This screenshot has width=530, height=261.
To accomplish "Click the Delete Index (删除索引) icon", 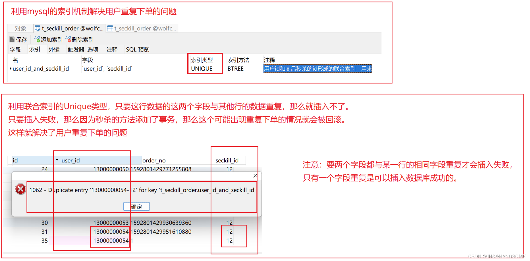I will [68, 39].
